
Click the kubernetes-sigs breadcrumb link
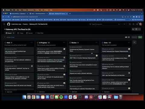pos(16,24)
